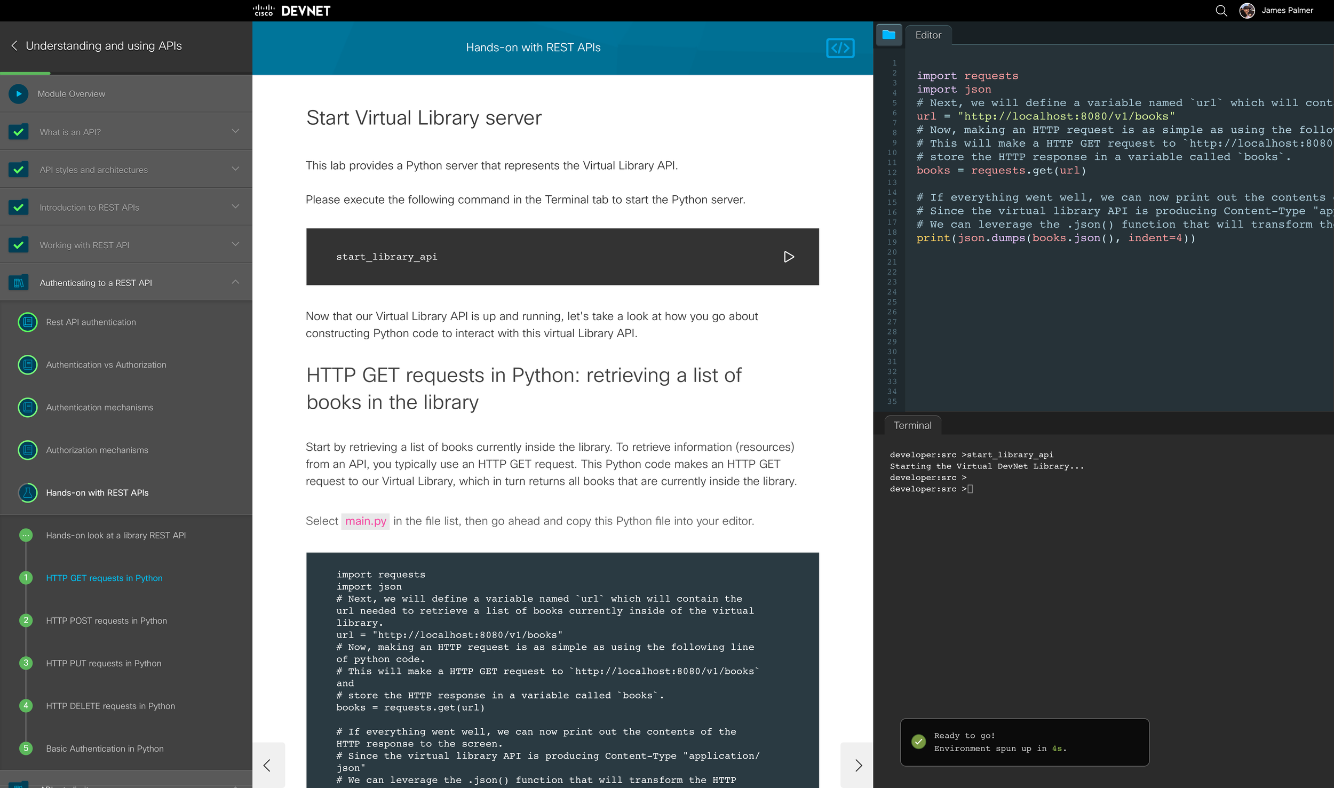Image resolution: width=1334 pixels, height=788 pixels.
Task: Expand the What is an API? chevron
Action: coord(235,131)
